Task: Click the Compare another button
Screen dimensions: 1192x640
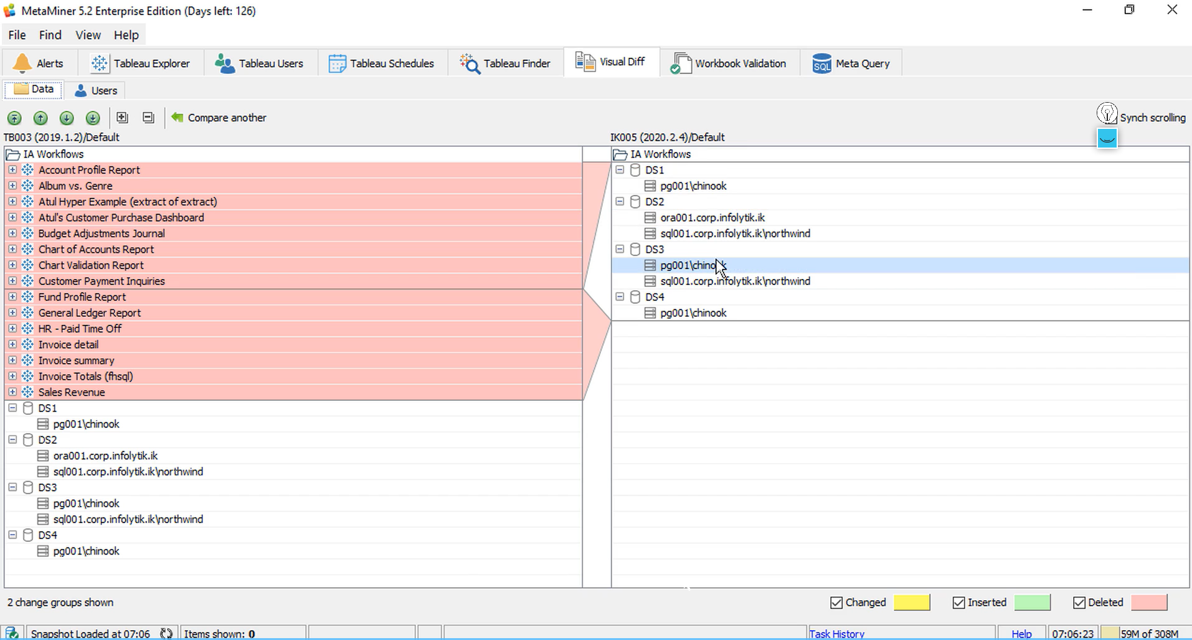Action: pyautogui.click(x=219, y=118)
